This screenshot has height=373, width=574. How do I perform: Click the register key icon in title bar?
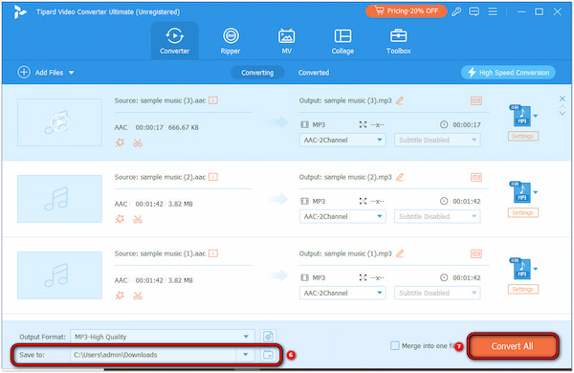tap(456, 11)
